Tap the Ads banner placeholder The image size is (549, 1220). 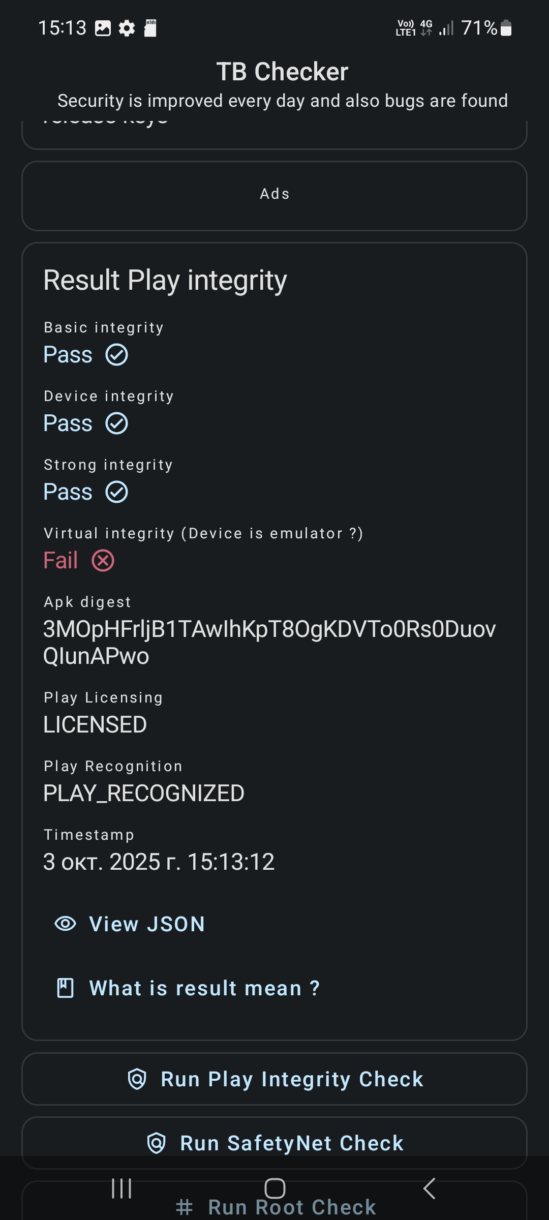(274, 195)
